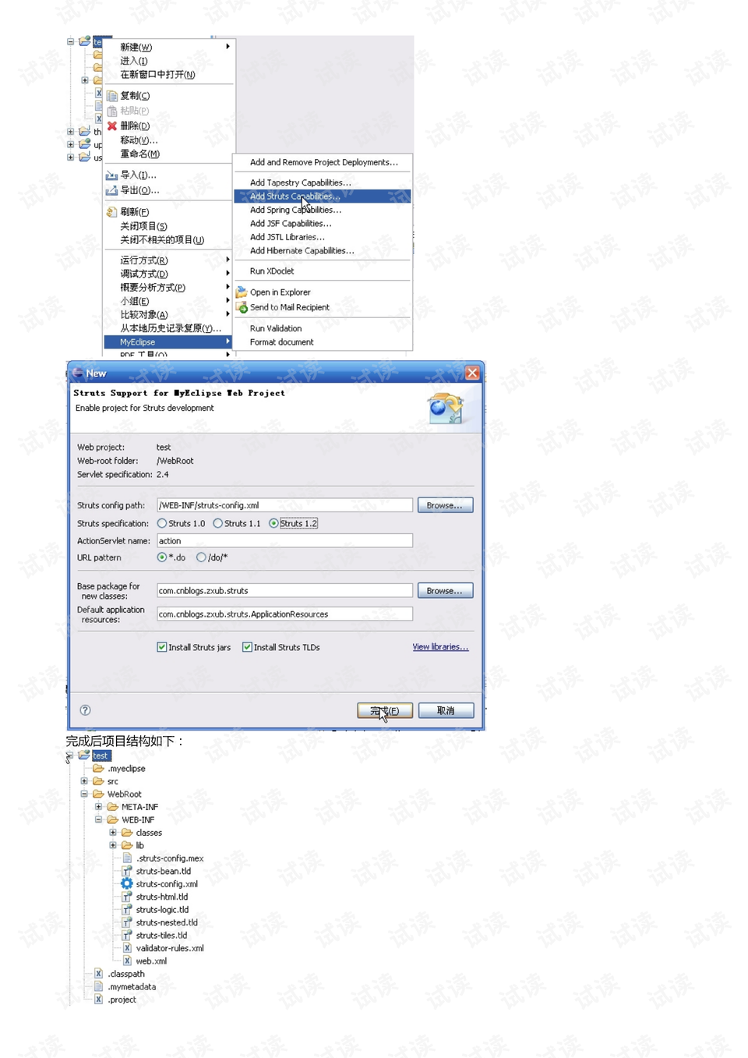Click the struts-config.xml gear icon
Screen dimensions: 748x1058
tap(127, 884)
